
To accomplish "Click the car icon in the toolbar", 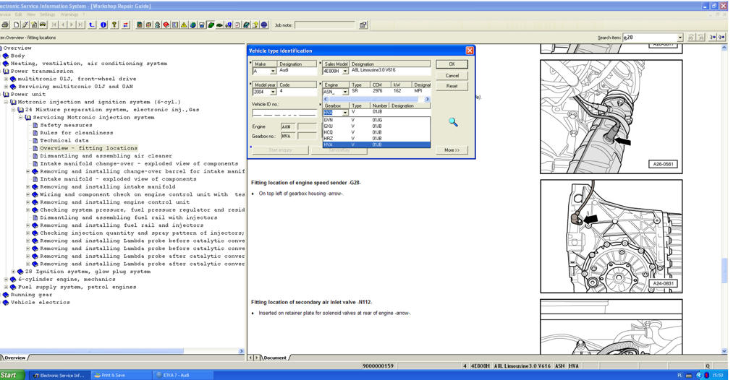I will (x=43, y=25).
